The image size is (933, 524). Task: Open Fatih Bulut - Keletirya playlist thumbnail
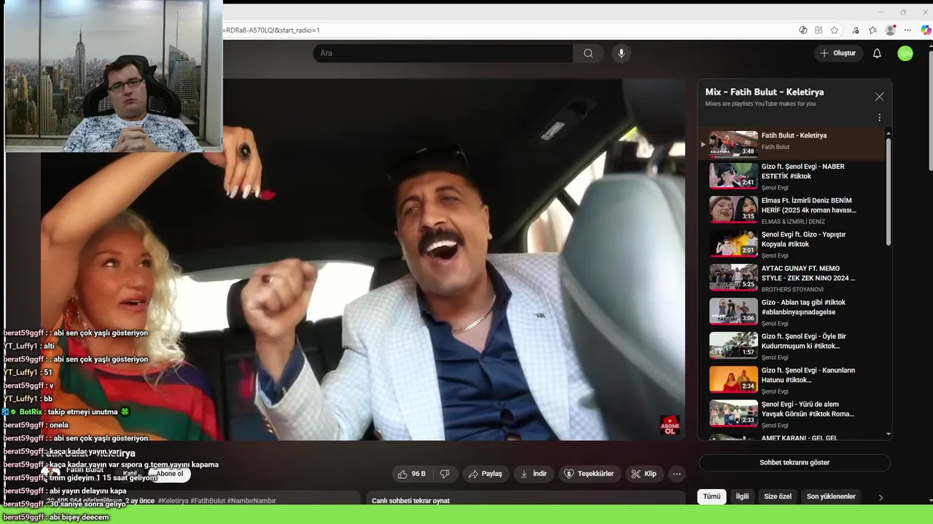pyautogui.click(x=733, y=143)
